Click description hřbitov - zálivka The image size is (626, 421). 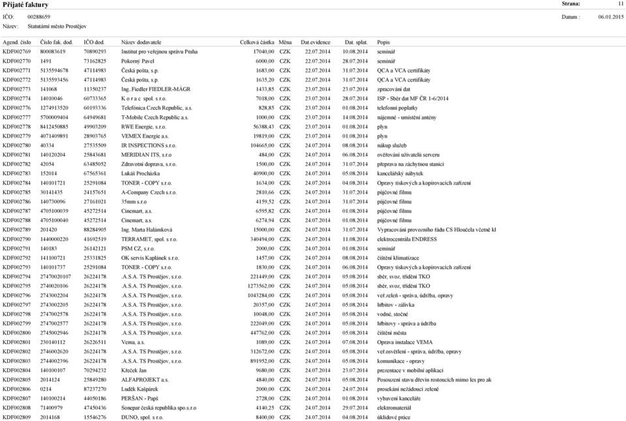(x=396, y=305)
